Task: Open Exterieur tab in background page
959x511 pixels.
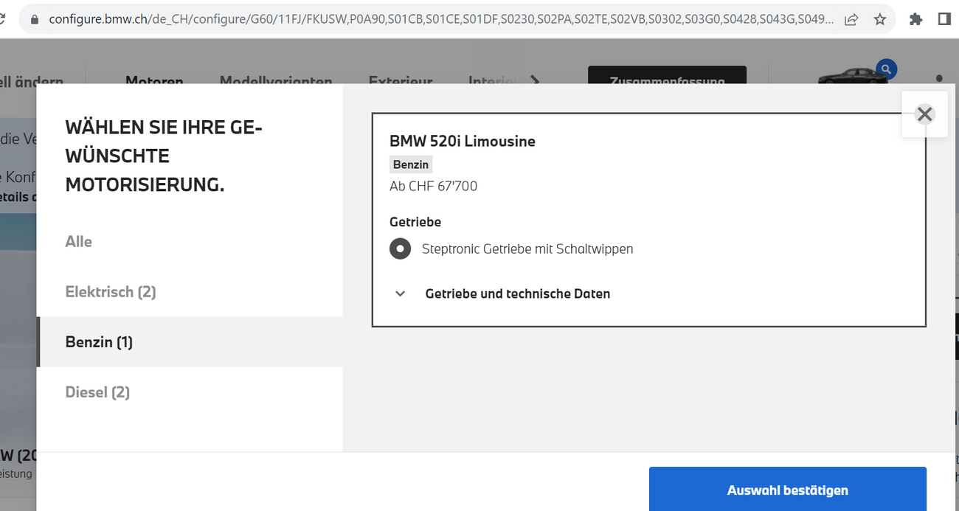Action: [x=401, y=80]
